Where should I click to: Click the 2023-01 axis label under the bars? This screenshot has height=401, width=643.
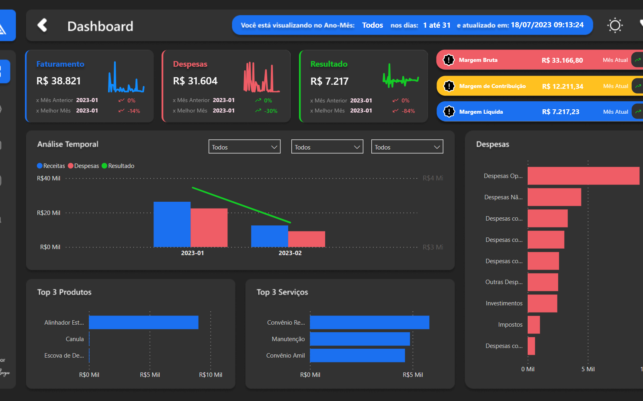pyautogui.click(x=192, y=253)
